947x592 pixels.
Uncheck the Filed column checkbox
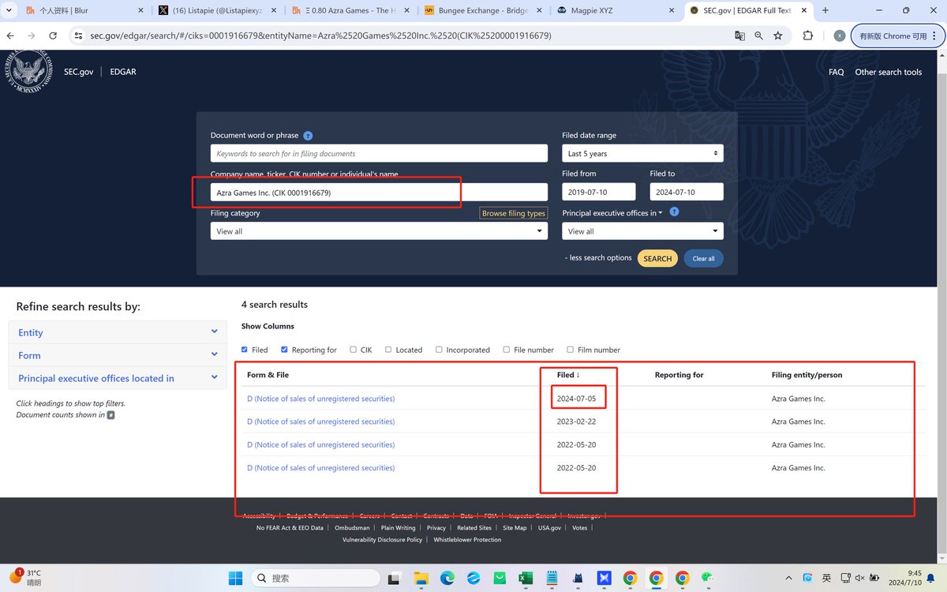tap(245, 350)
